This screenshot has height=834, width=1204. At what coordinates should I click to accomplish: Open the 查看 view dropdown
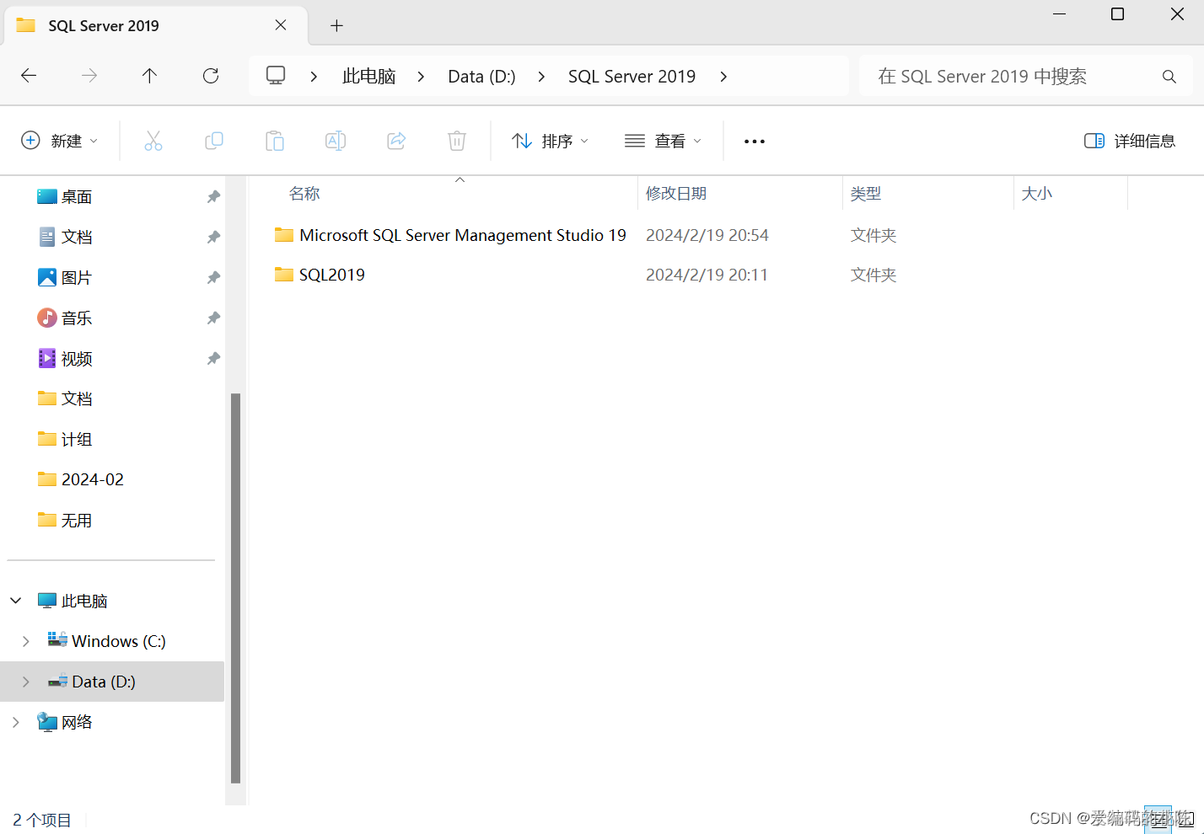point(663,141)
